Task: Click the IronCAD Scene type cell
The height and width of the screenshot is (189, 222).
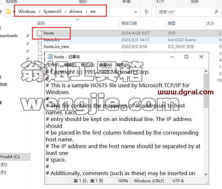Action: tap(182, 40)
